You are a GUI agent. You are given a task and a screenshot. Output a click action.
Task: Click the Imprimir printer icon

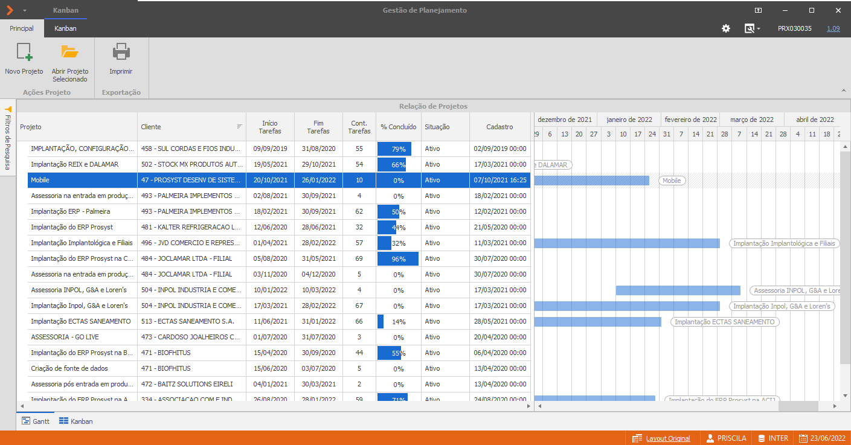coord(121,52)
